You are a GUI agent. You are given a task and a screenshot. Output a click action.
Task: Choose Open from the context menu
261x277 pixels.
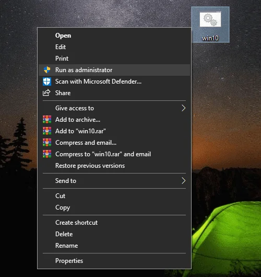tap(114, 36)
